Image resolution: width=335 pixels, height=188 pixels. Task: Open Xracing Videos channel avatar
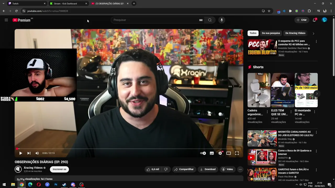click(18, 169)
